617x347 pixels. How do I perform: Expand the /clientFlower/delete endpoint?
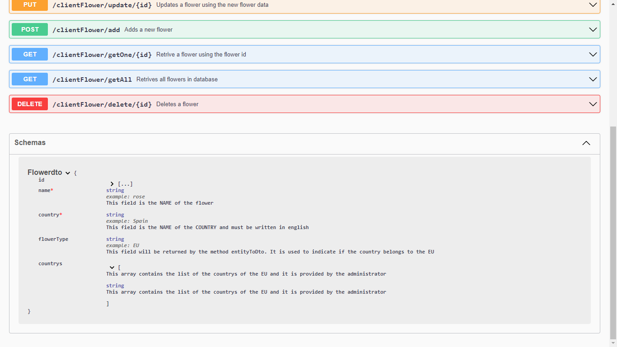(x=593, y=104)
